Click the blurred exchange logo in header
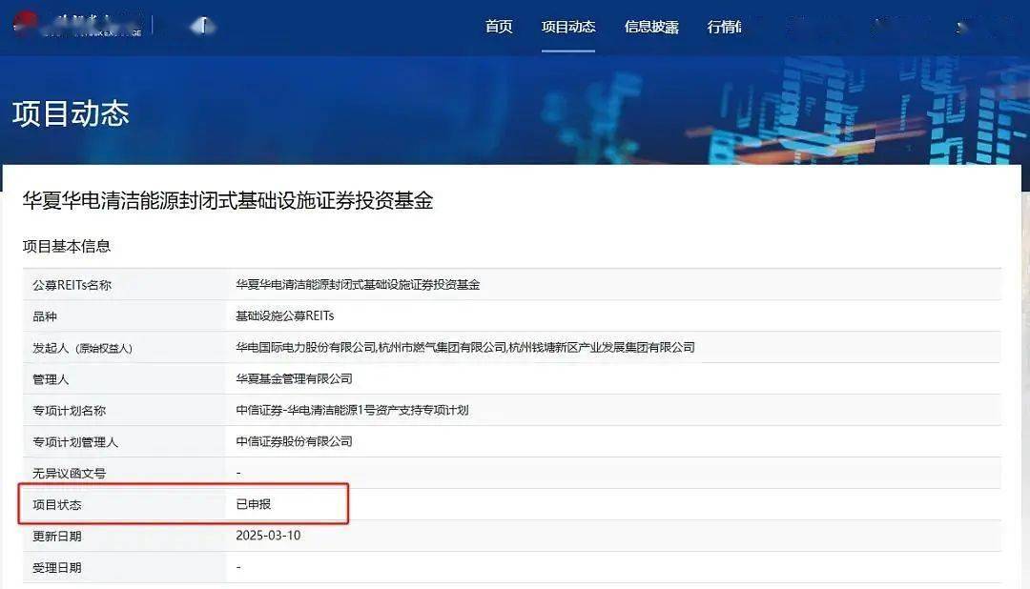The width and height of the screenshot is (1030, 589). [x=77, y=25]
